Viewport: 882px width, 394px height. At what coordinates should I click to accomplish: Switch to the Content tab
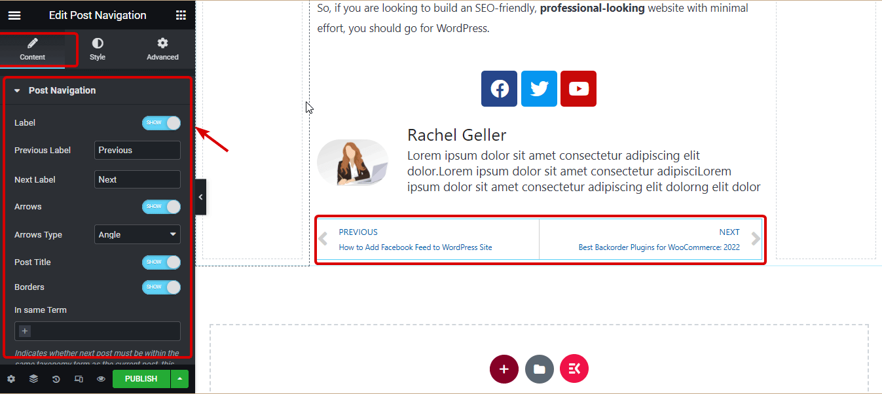[32, 49]
